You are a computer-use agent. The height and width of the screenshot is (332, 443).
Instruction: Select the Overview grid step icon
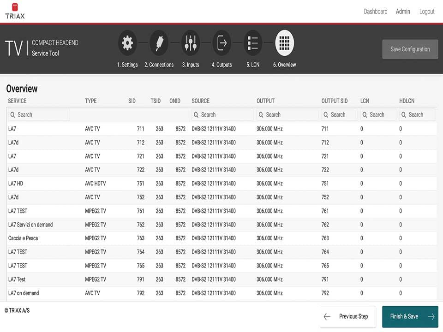284,43
